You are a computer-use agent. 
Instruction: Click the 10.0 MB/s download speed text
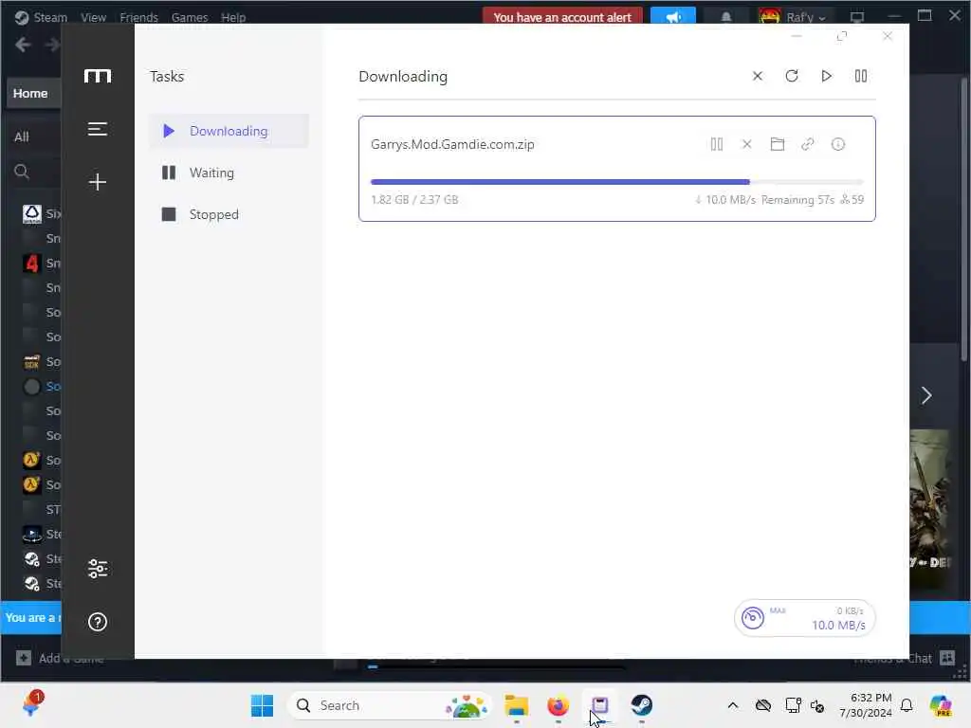731,200
